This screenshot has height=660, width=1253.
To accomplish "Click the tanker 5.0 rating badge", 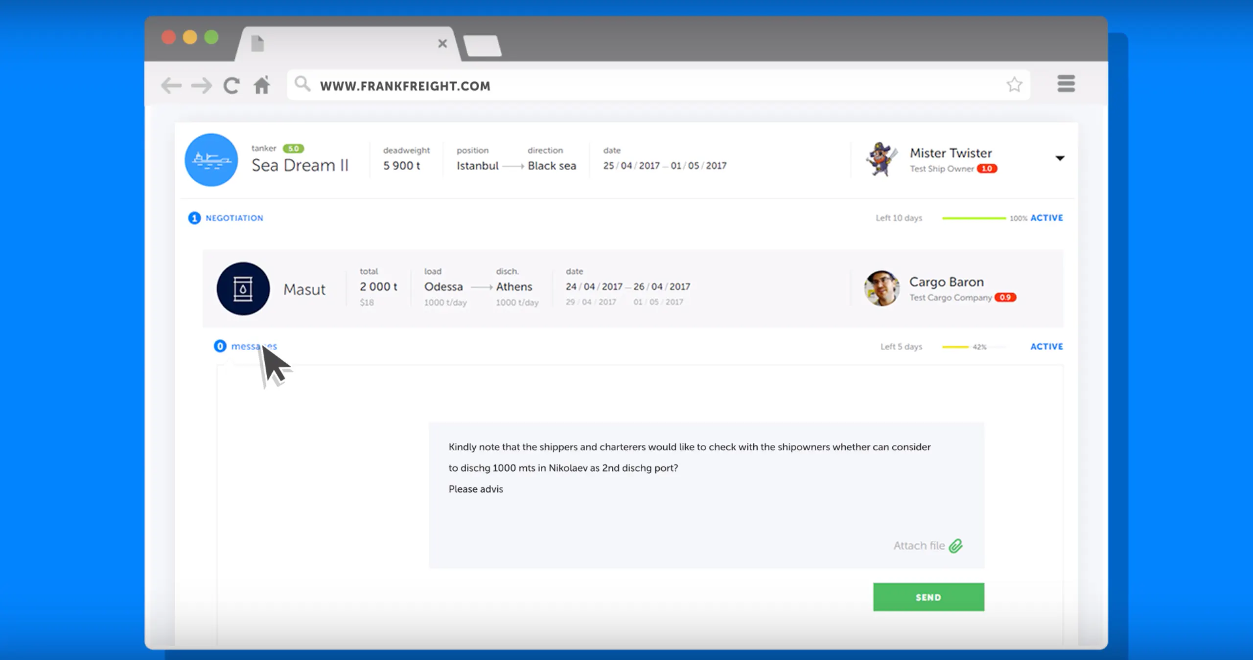I will [x=293, y=149].
